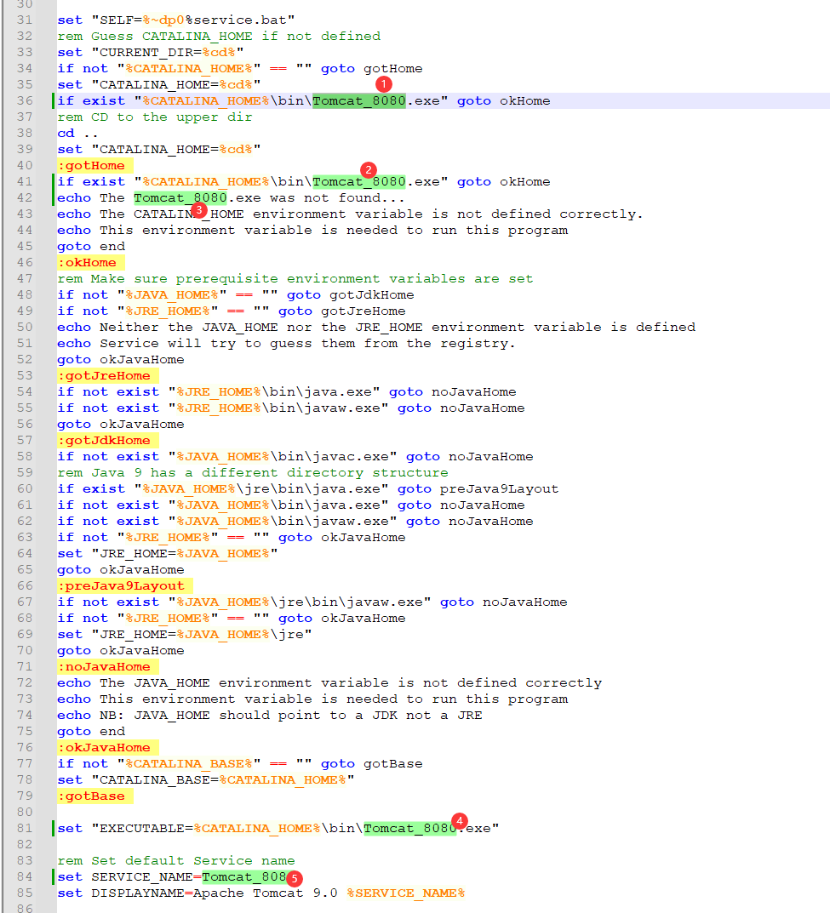Select the :okJavaHome label on line 76

[104, 747]
